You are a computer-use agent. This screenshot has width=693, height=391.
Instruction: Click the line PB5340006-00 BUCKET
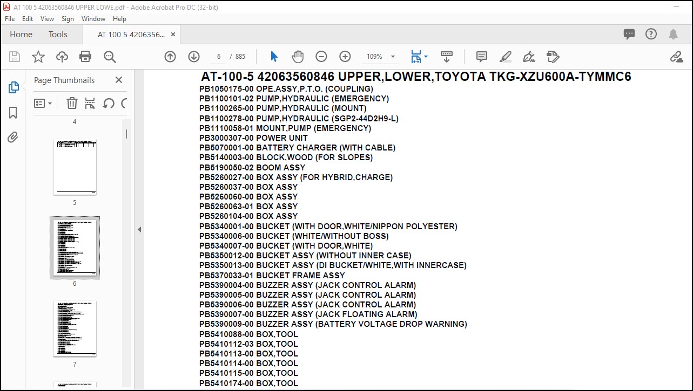294,236
